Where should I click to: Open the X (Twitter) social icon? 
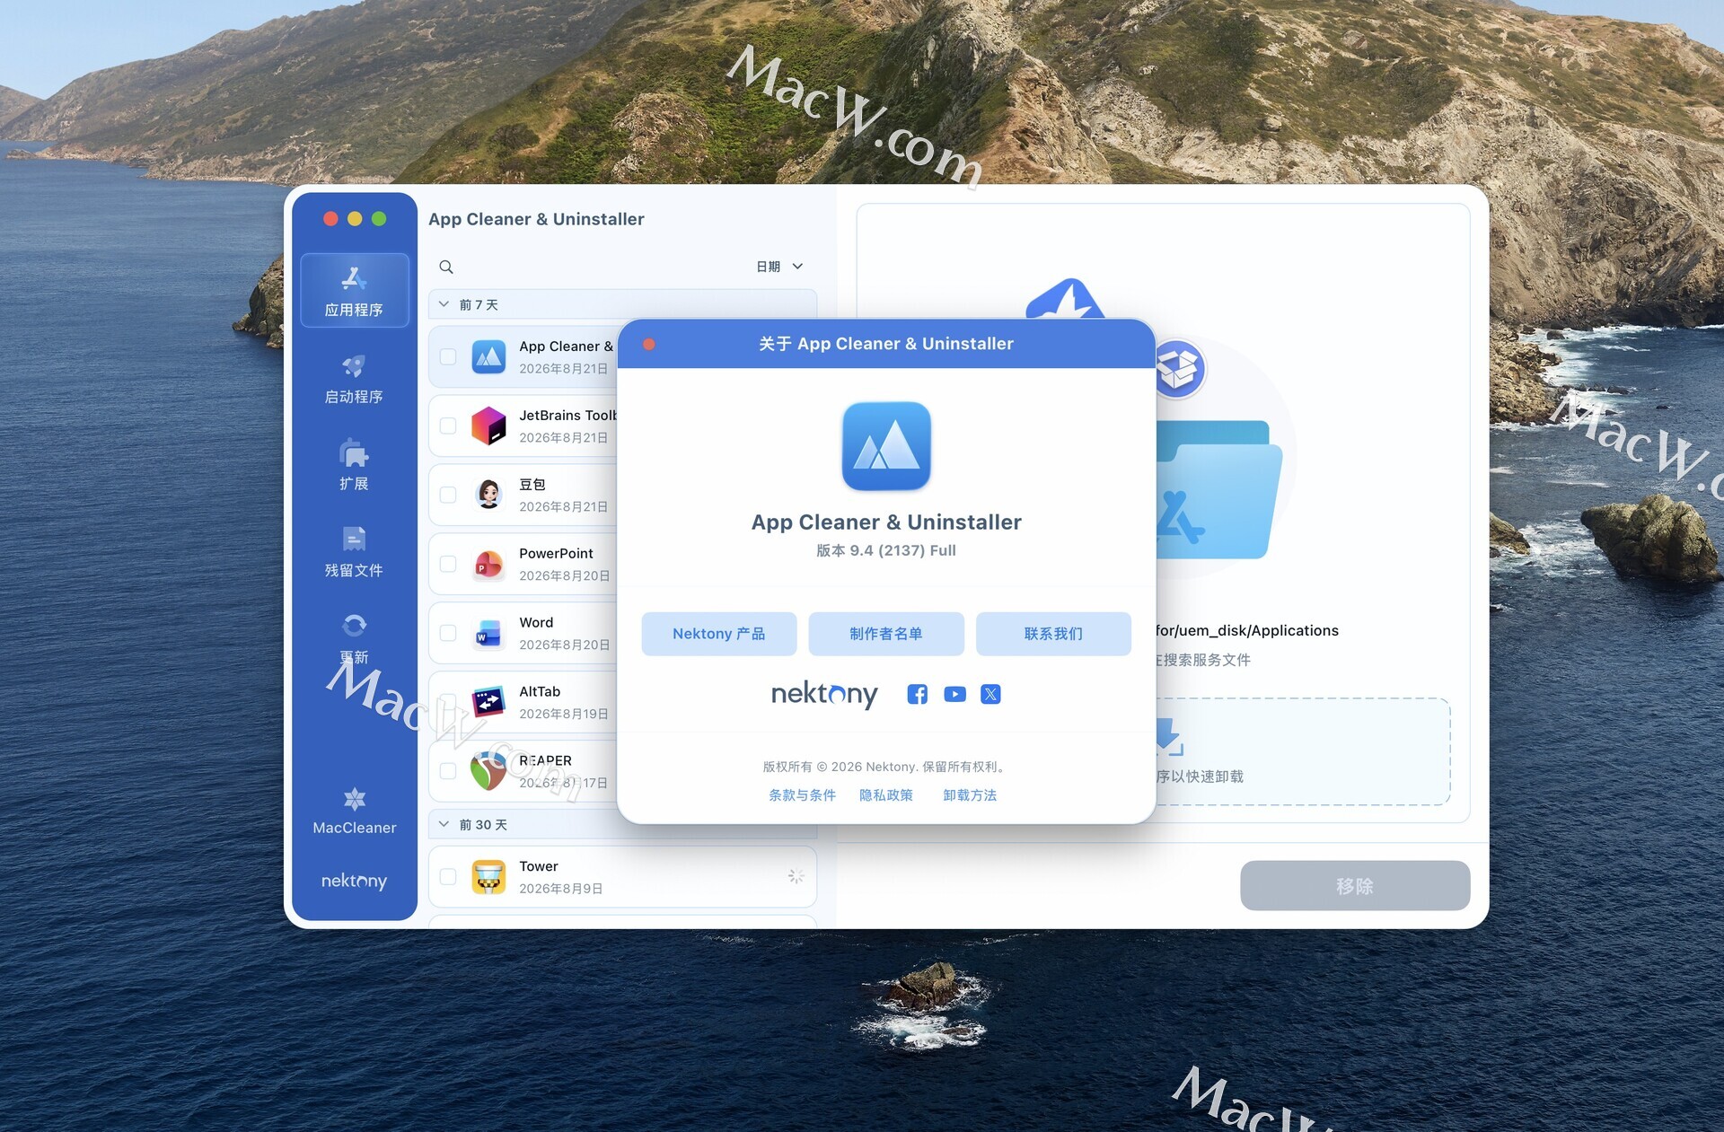(990, 694)
